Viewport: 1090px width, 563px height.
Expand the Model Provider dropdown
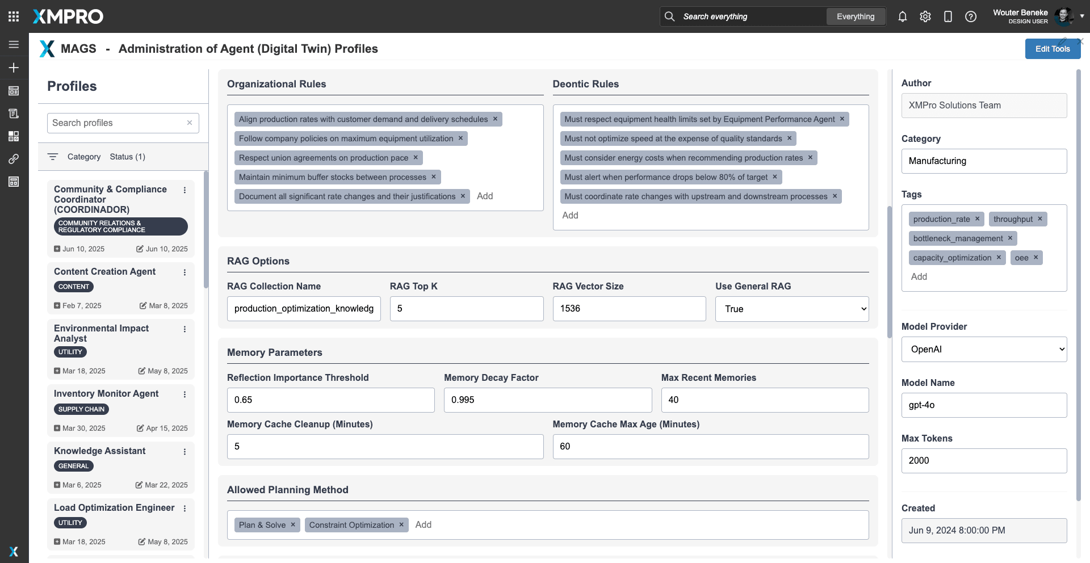pyautogui.click(x=983, y=350)
